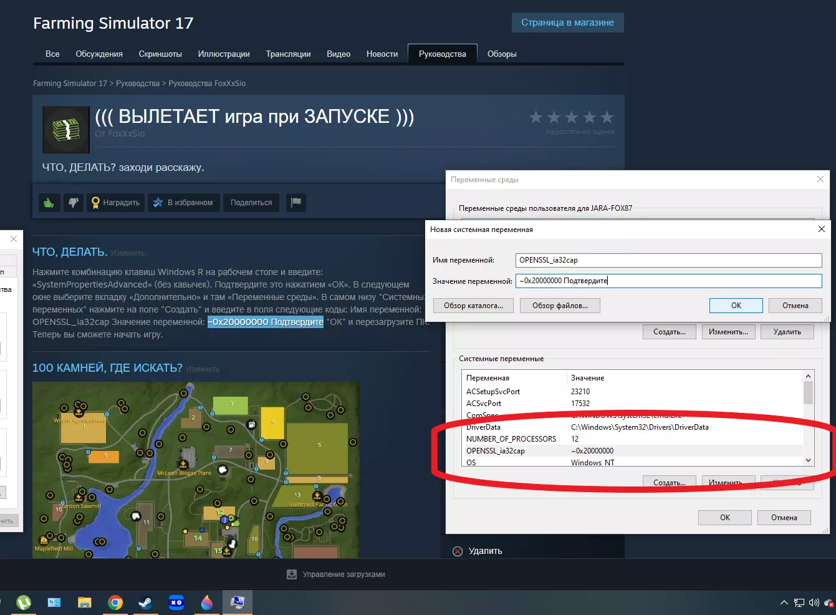
Task: Open the system properties taskbar icon
Action: coord(238,603)
